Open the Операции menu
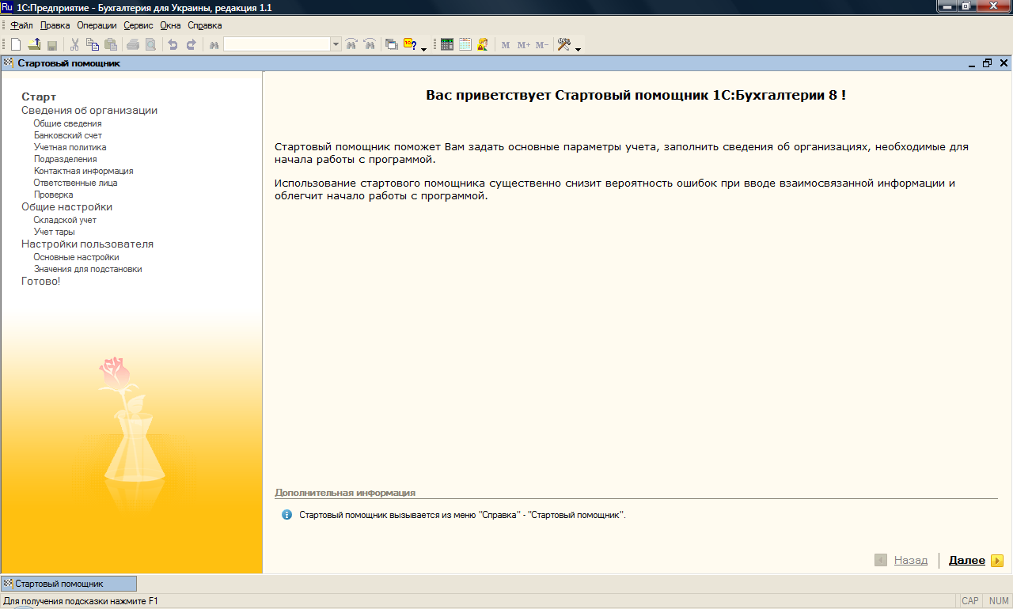The height and width of the screenshot is (609, 1013). [x=97, y=25]
